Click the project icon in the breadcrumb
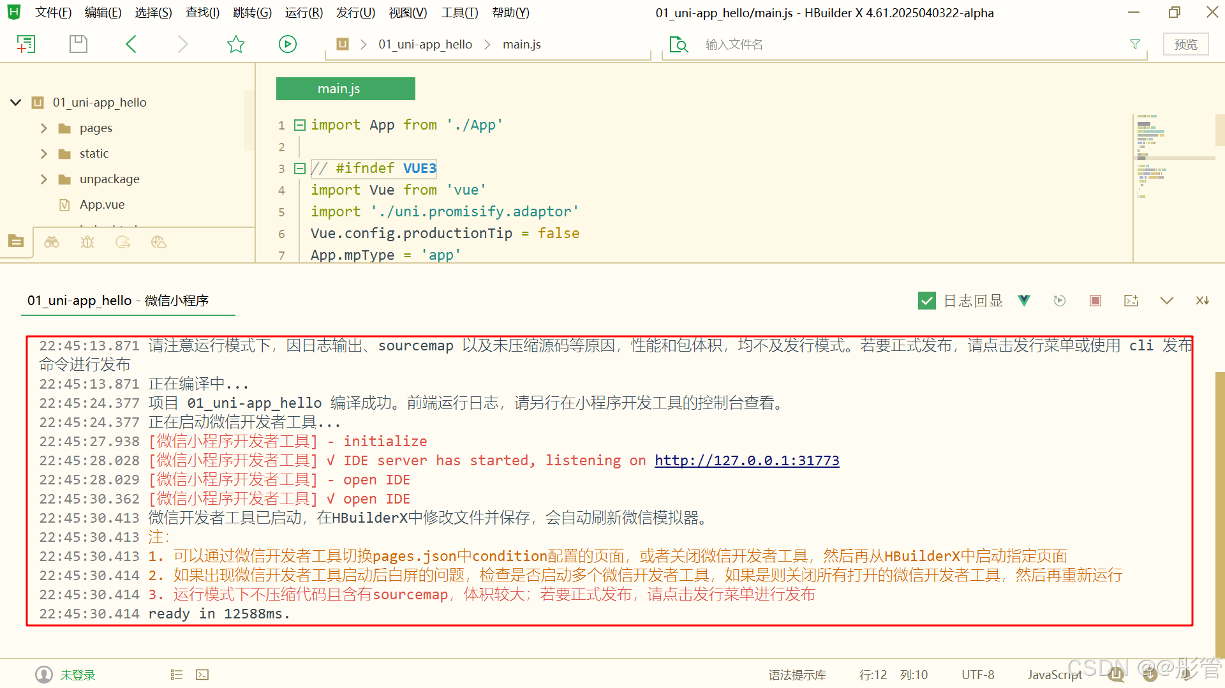This screenshot has height=688, width=1225. point(343,44)
